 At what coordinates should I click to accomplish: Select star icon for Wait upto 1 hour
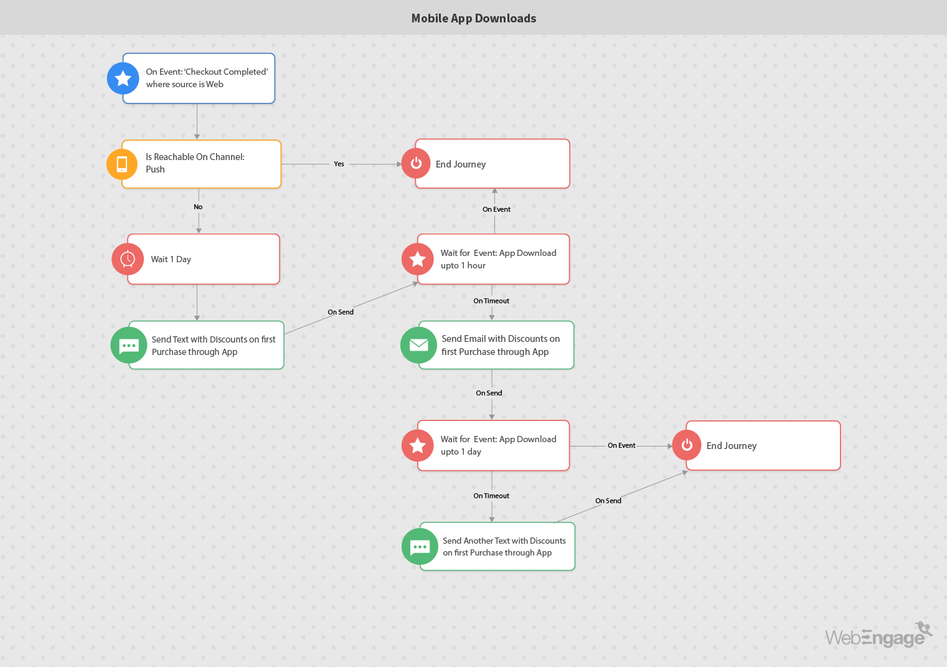point(418,259)
